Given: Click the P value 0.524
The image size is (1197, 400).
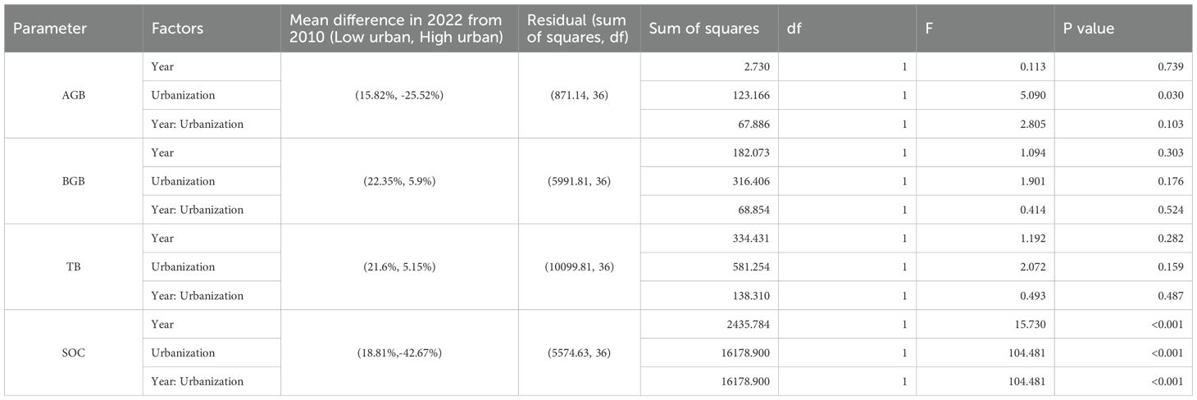Looking at the screenshot, I should coord(1167,210).
